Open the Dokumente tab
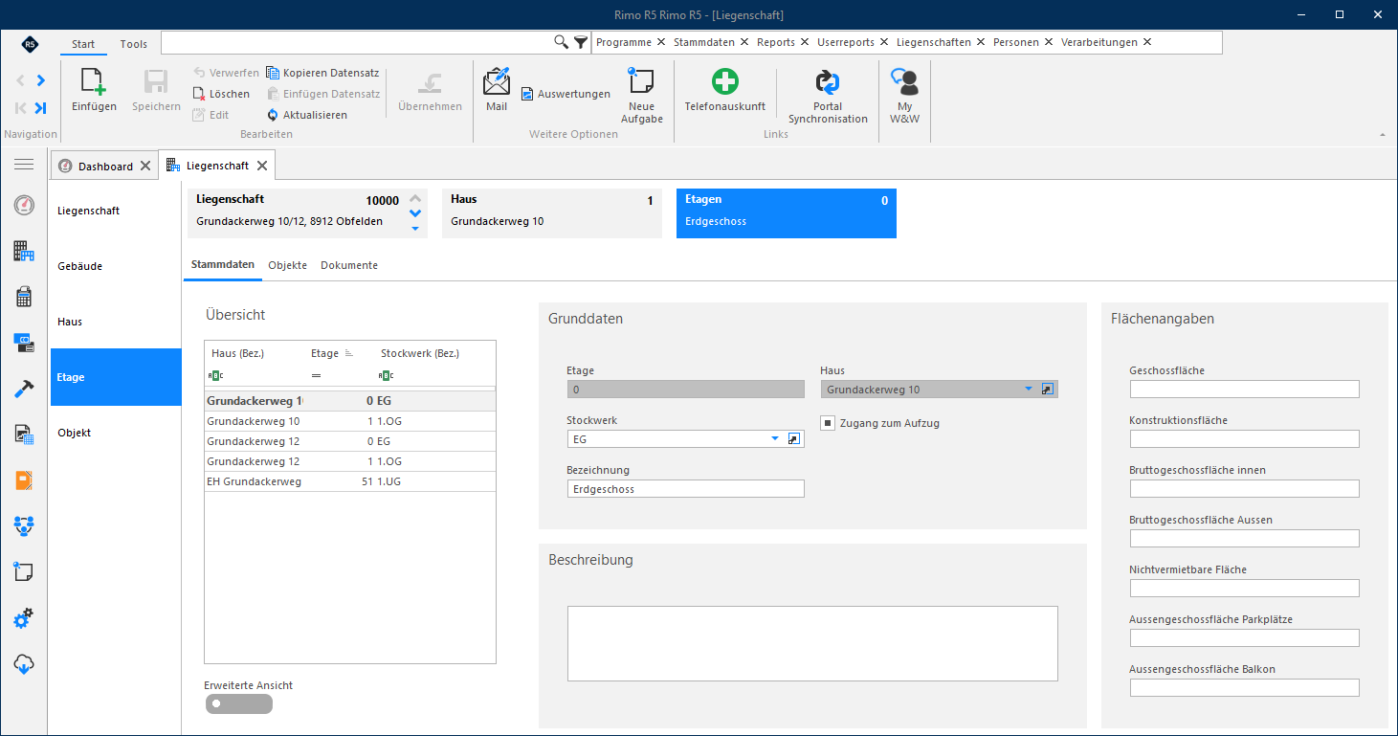Image resolution: width=1398 pixels, height=736 pixels. pos(349,265)
